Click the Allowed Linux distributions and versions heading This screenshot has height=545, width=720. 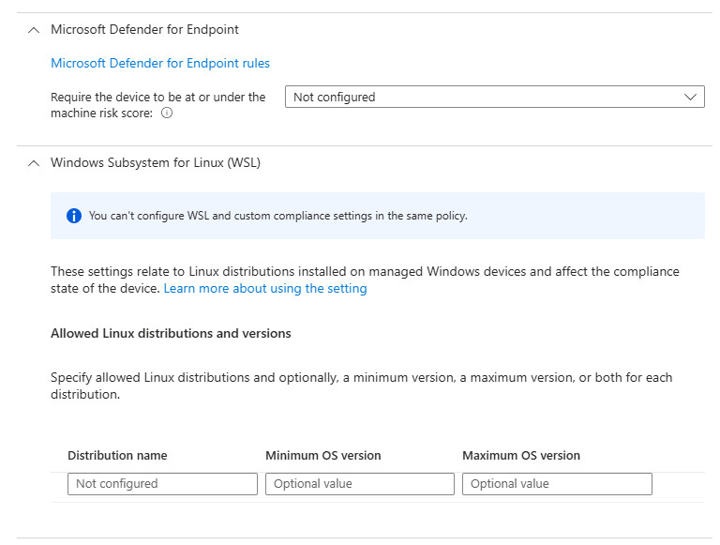[x=171, y=334]
